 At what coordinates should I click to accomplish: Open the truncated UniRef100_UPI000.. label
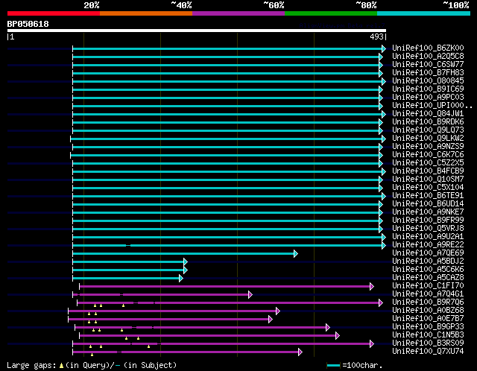coord(432,106)
